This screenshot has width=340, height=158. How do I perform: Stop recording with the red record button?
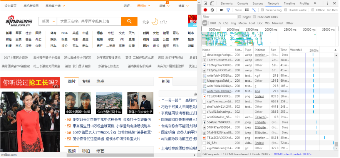point(205,10)
